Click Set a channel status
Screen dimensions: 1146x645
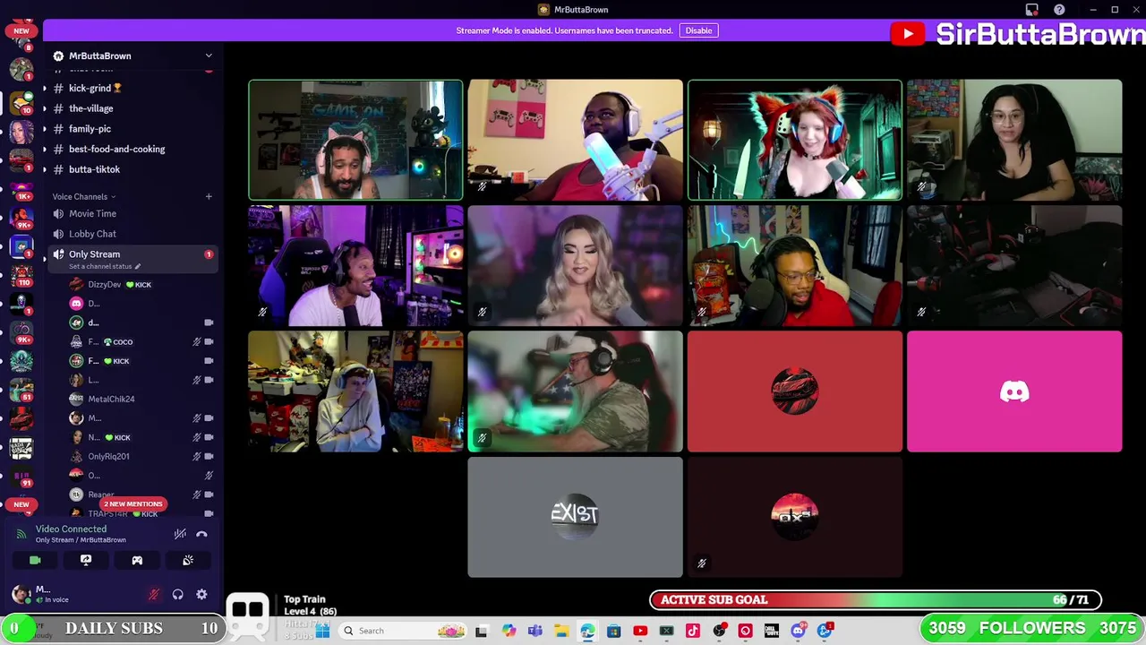(x=105, y=266)
